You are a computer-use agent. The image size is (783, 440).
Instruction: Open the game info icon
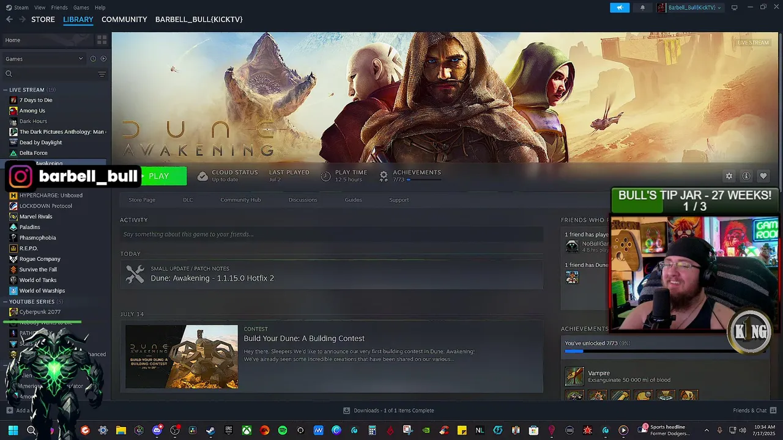pos(746,176)
